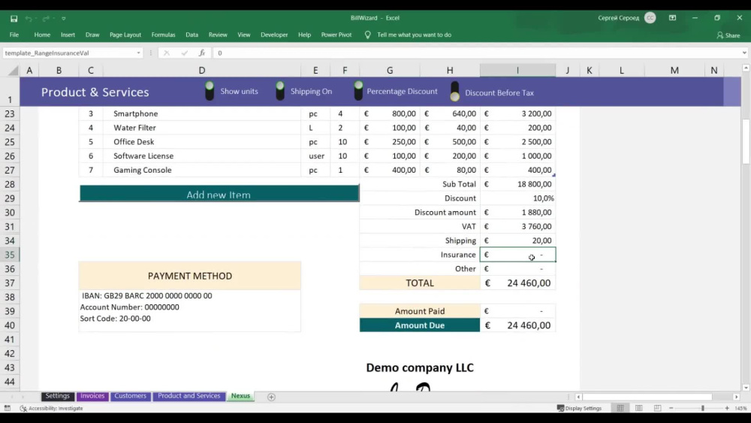The width and height of the screenshot is (751, 423).
Task: Click the lightbulb Tell me icon
Action: tap(367, 35)
